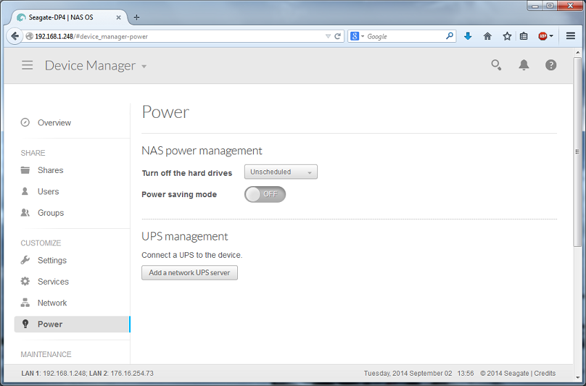
Task: Click the Power lightbulb icon
Action: 25,324
